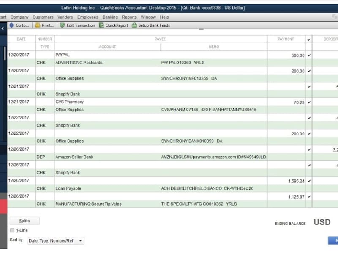The image size is (338, 254).
Task: Toggle cleared mark on PAYPAL 500.00 payment
Action: 309,55
